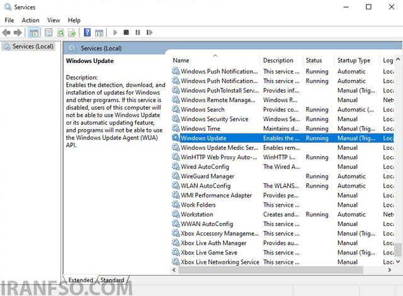Click Services (Local) pane header
Screen dimensions: 403x296
pyautogui.click(x=101, y=48)
